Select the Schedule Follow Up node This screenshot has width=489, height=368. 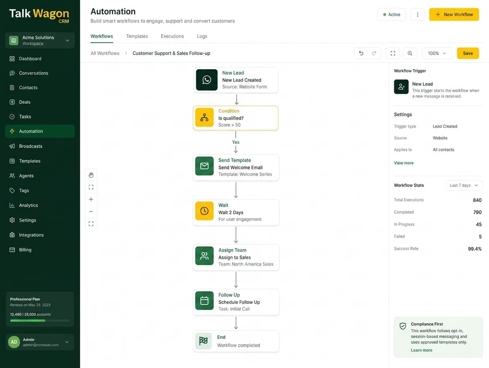pos(236,302)
